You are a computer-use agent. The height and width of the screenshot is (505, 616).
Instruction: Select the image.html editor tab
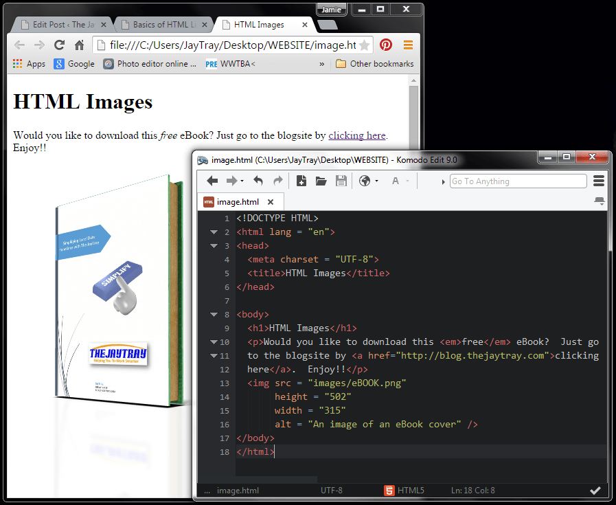(238, 202)
